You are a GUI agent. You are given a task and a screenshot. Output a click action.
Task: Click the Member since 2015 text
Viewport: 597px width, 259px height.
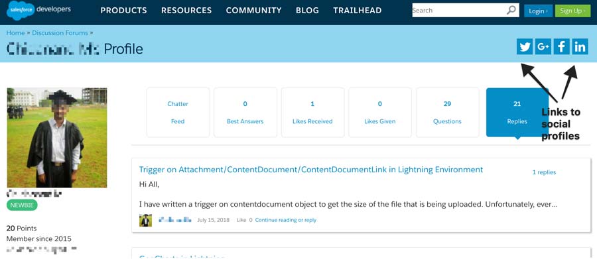pyautogui.click(x=39, y=239)
